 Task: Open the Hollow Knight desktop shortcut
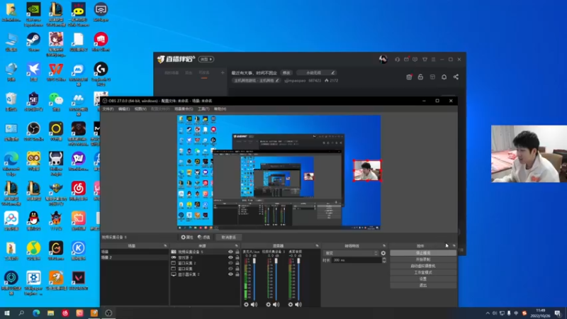[56, 163]
